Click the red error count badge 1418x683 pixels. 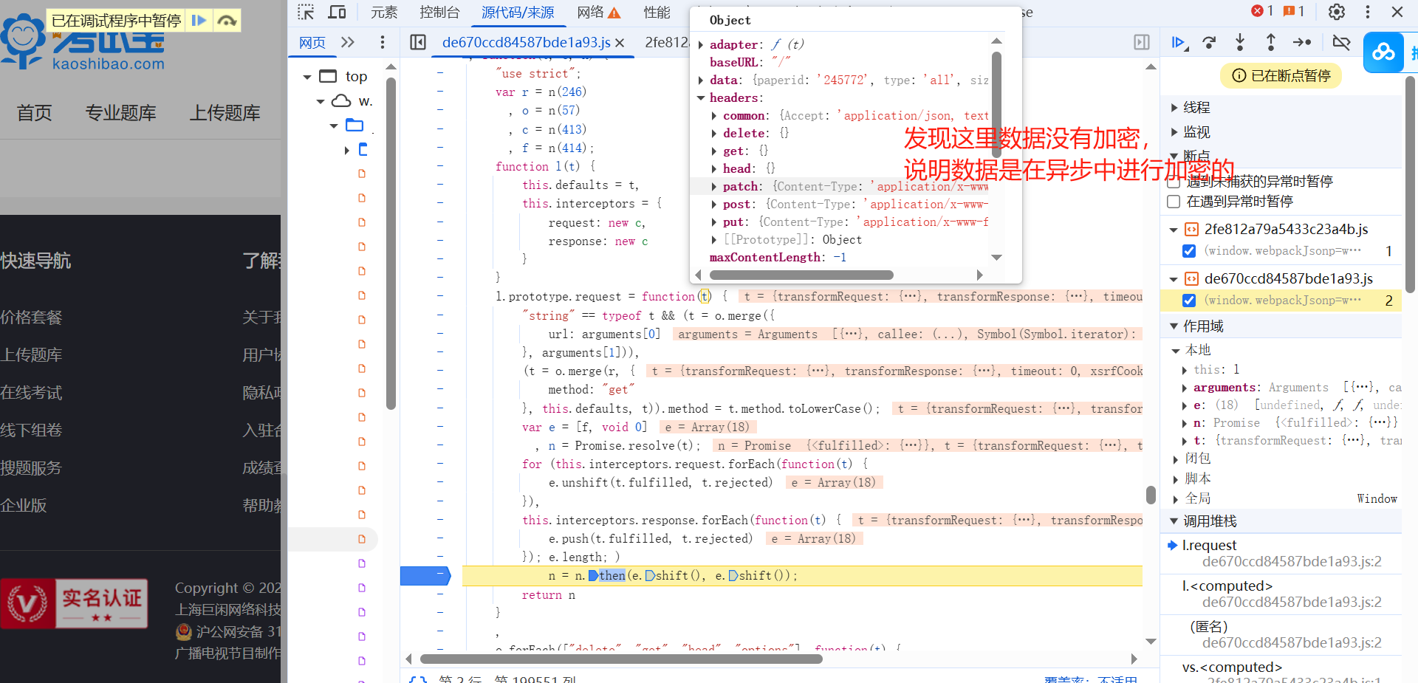(x=1262, y=11)
